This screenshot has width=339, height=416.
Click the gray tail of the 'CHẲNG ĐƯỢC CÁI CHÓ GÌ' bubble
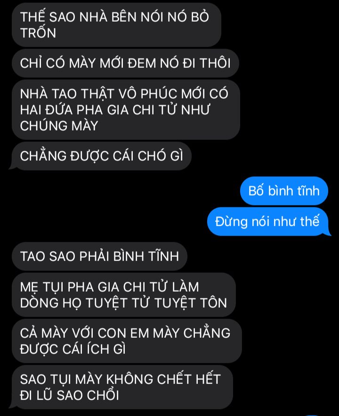click(x=12, y=167)
